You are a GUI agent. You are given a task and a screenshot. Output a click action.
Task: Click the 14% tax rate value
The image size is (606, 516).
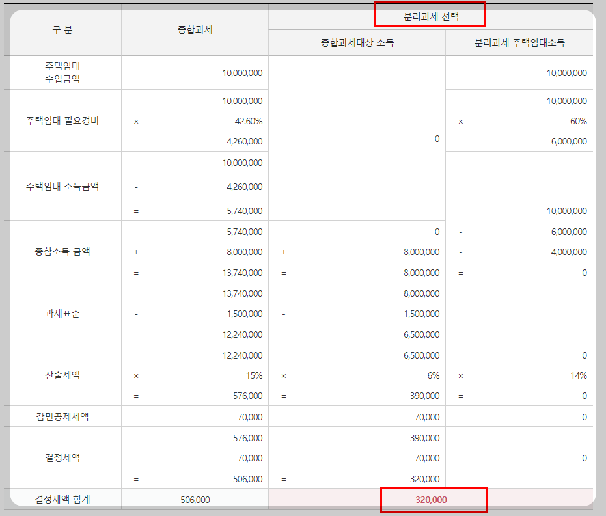pos(579,376)
